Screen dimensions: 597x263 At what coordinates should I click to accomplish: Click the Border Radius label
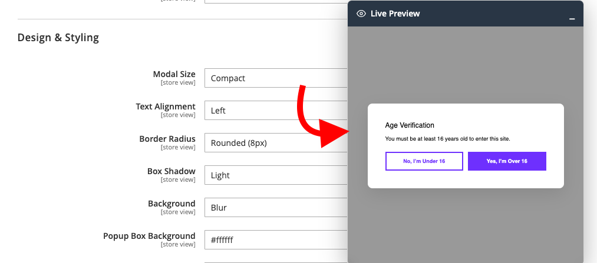pyautogui.click(x=167, y=139)
